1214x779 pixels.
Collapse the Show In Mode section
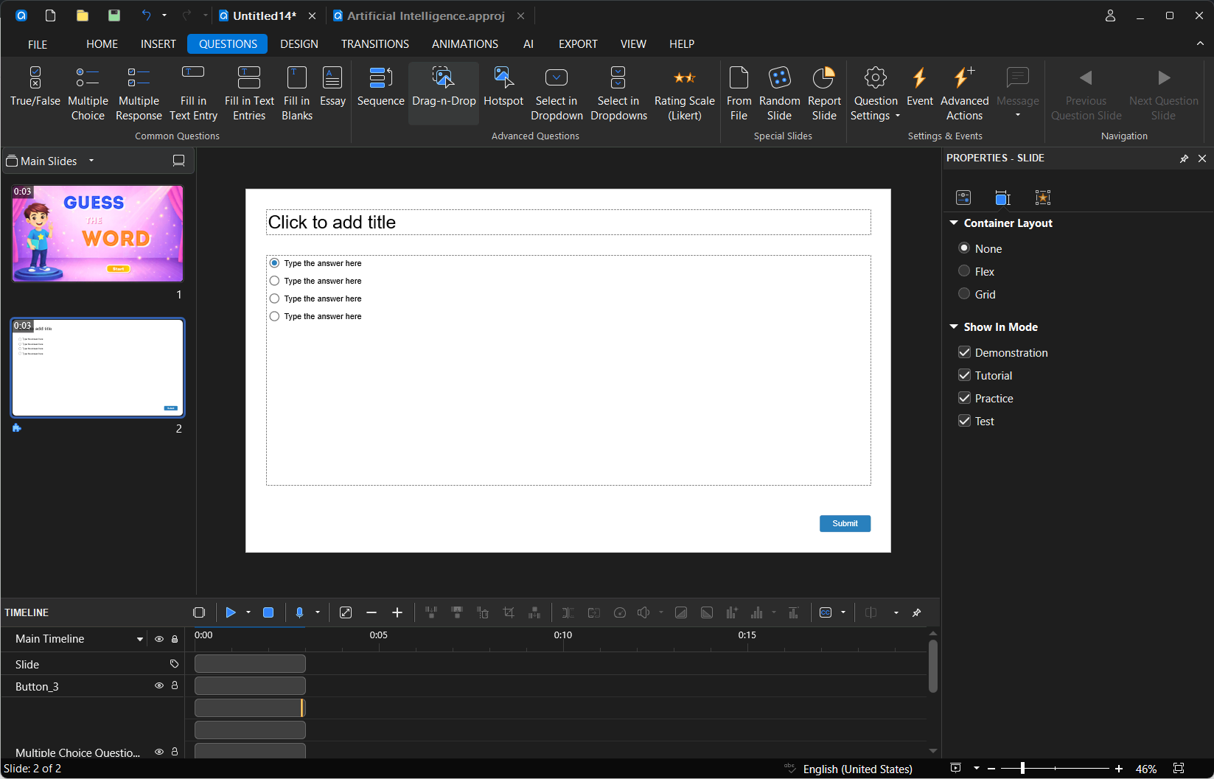pyautogui.click(x=954, y=326)
